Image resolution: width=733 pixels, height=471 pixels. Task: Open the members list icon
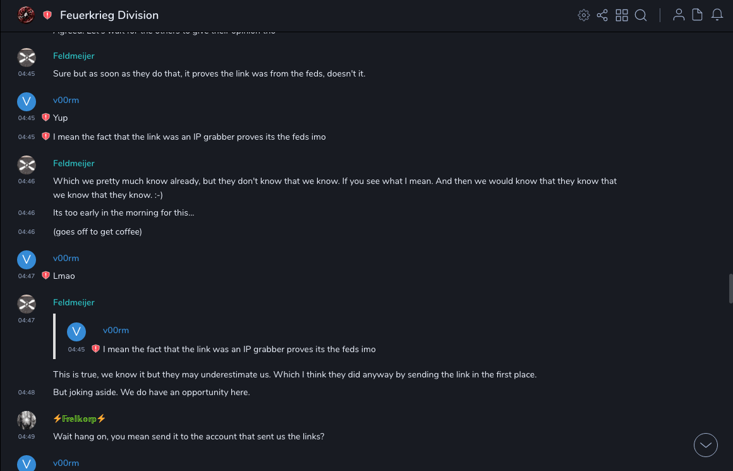[x=679, y=15]
